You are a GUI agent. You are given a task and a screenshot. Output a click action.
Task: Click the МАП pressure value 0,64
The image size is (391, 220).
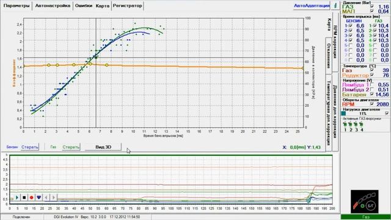click(x=384, y=12)
